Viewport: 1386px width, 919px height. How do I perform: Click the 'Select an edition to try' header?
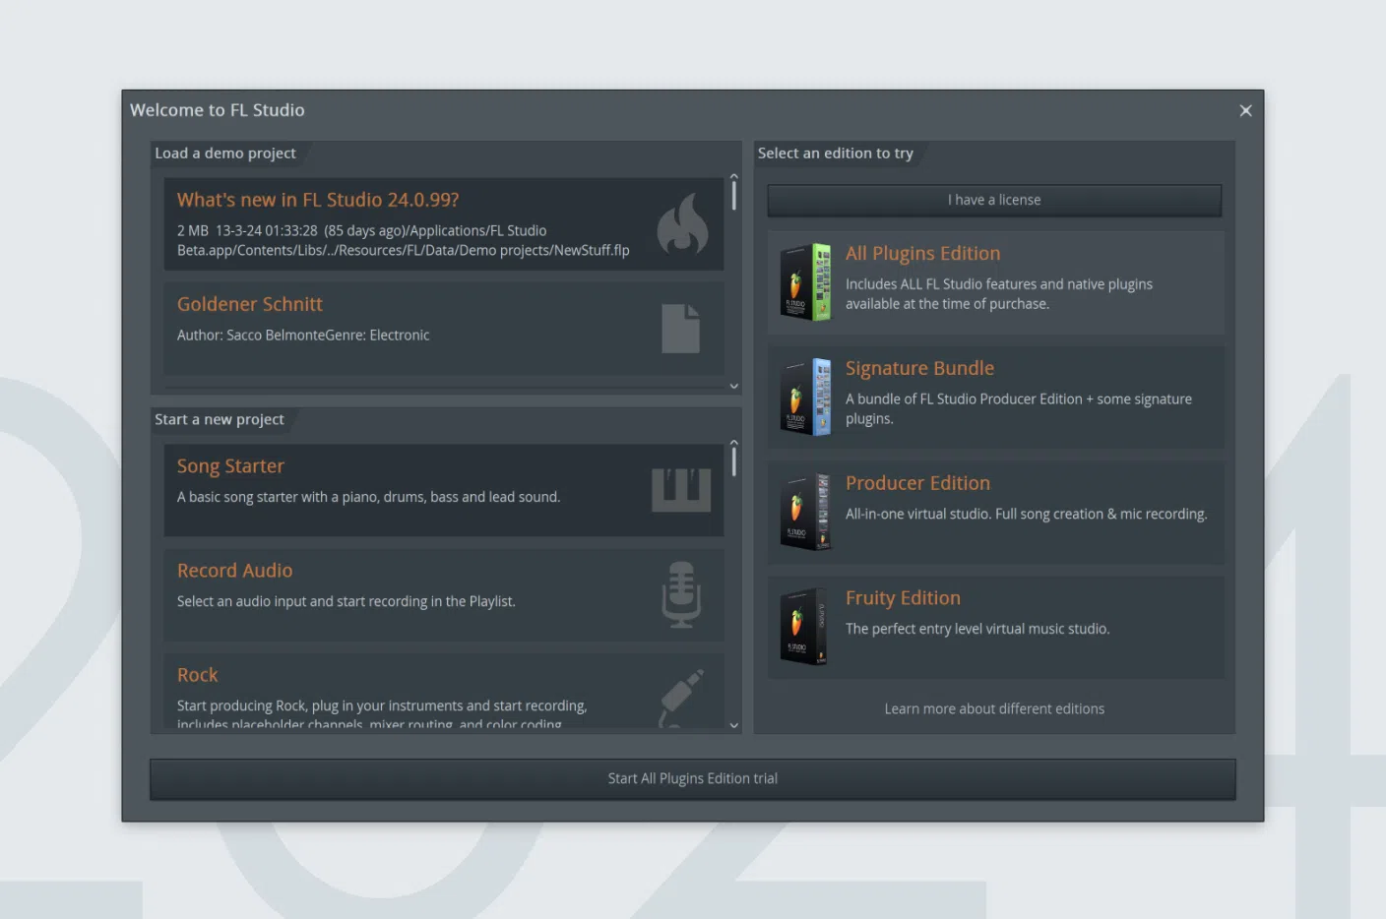click(835, 153)
